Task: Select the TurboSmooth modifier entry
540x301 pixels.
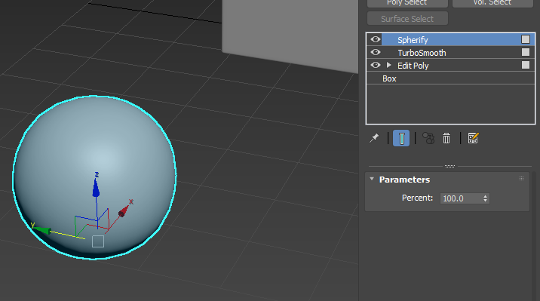Action: coord(450,52)
